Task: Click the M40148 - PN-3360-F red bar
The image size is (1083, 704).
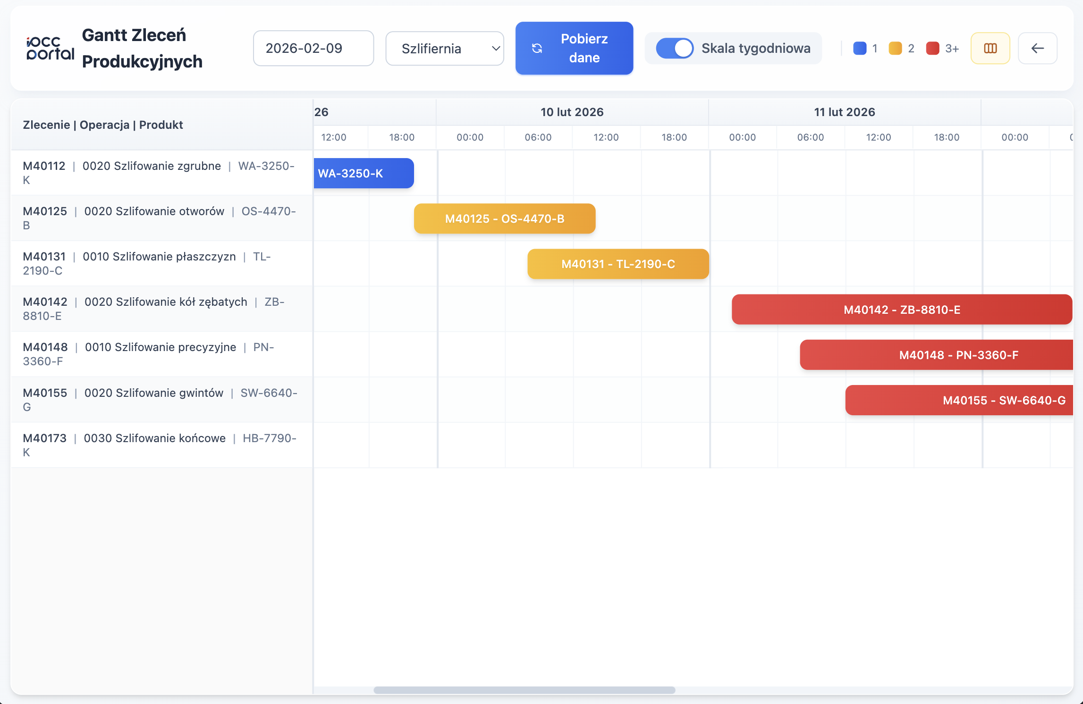Action: pyautogui.click(x=937, y=355)
